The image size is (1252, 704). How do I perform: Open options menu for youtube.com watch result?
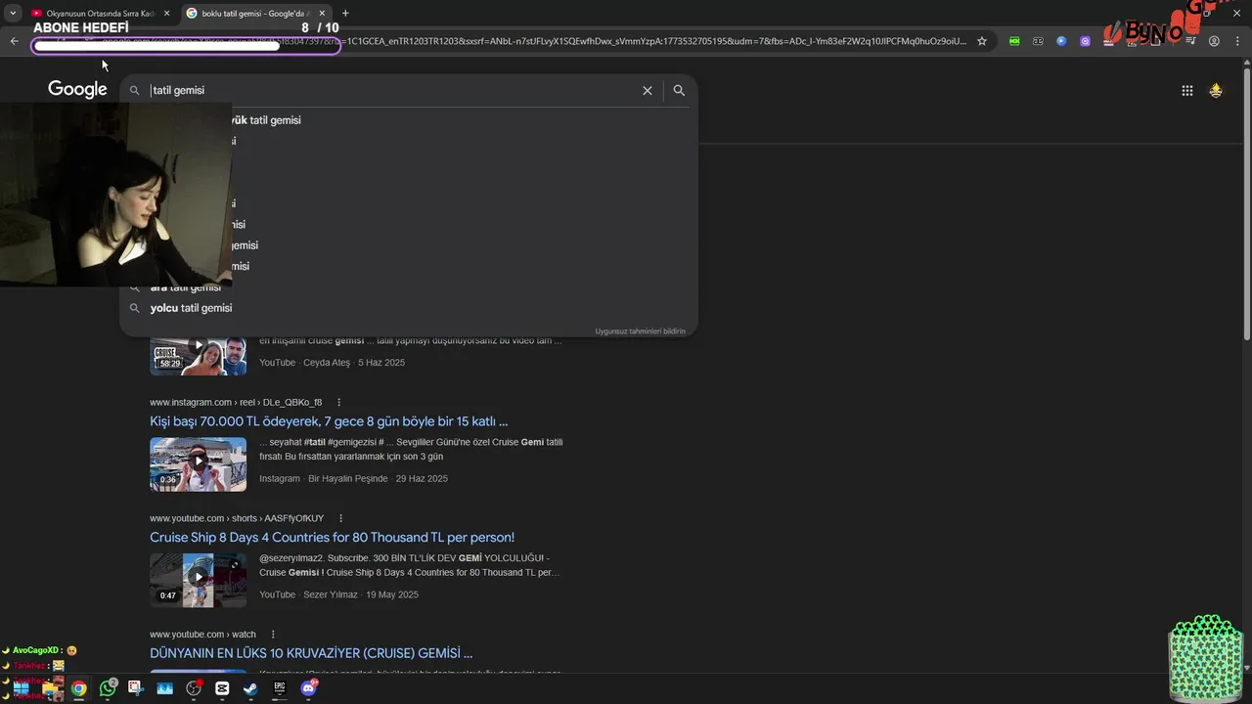pos(273,635)
